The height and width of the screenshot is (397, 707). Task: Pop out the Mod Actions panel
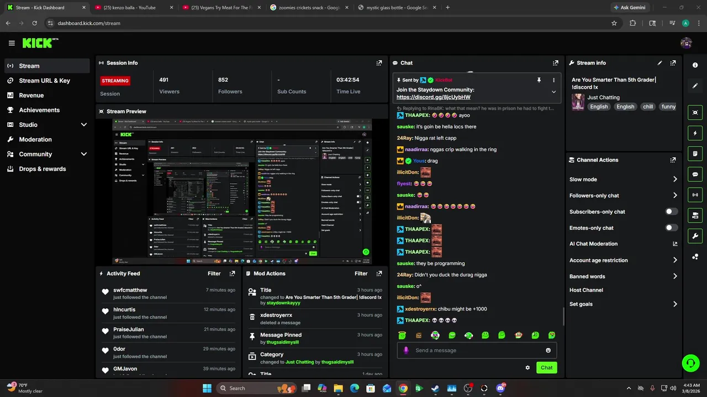tap(379, 273)
